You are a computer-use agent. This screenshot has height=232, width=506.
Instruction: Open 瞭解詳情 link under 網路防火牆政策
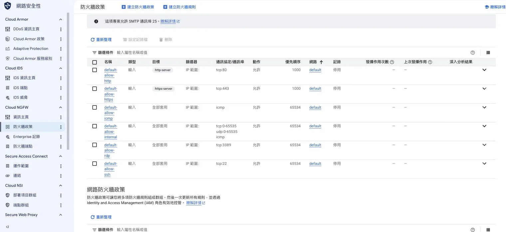pos(196,203)
